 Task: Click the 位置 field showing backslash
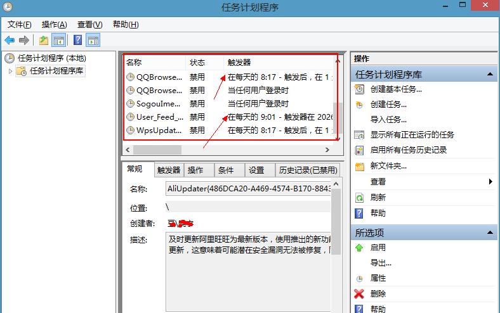click(x=248, y=208)
